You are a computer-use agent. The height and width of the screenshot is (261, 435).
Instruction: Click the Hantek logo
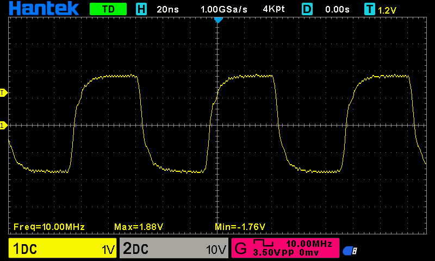tap(44, 9)
